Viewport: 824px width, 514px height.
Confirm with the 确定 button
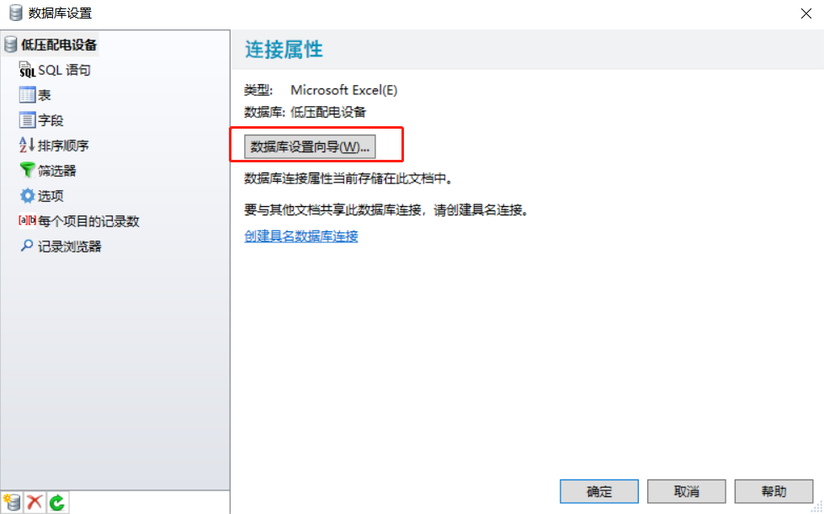click(x=599, y=491)
